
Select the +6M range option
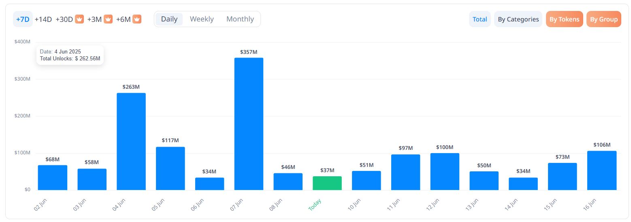coord(123,19)
